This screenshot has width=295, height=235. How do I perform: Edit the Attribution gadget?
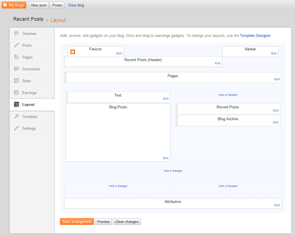[x=277, y=205]
